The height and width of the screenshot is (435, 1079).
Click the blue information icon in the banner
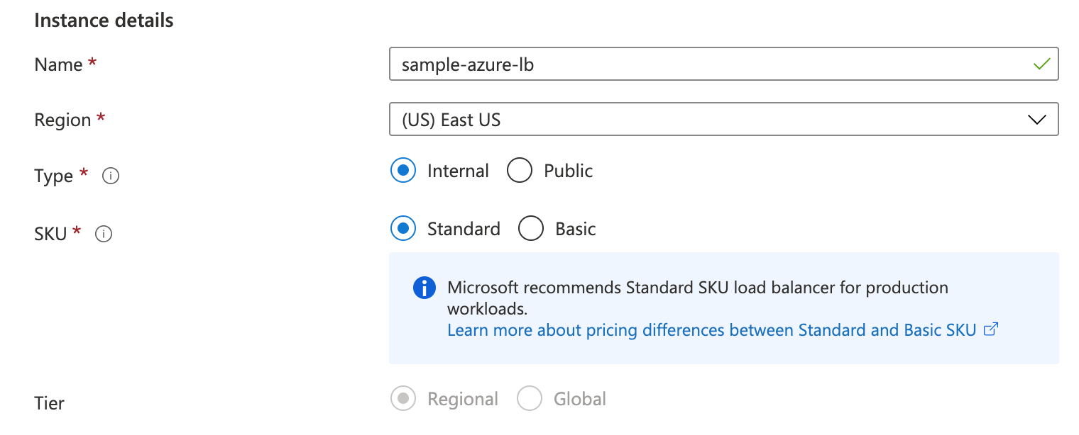(425, 288)
